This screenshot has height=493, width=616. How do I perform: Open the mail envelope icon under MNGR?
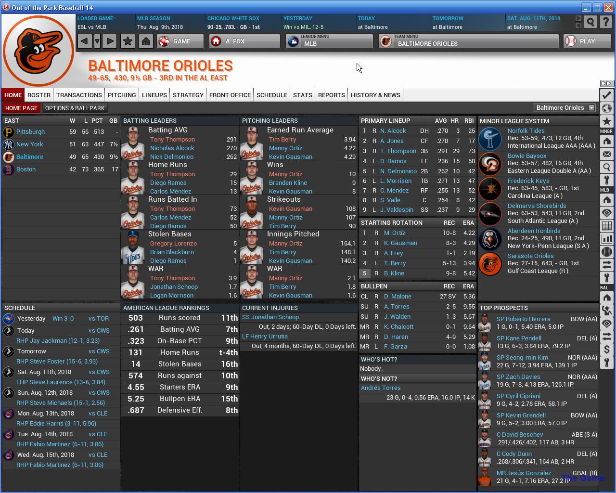click(606, 154)
